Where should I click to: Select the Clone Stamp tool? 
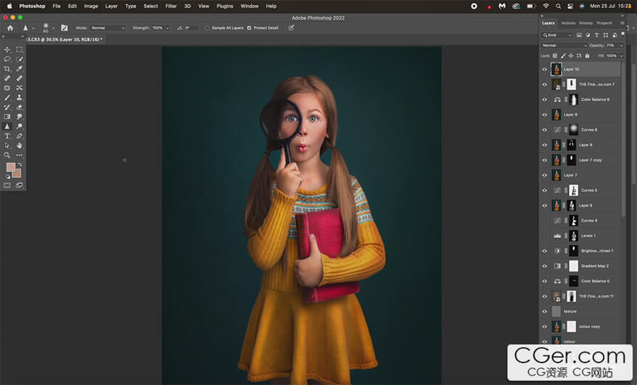click(19, 98)
